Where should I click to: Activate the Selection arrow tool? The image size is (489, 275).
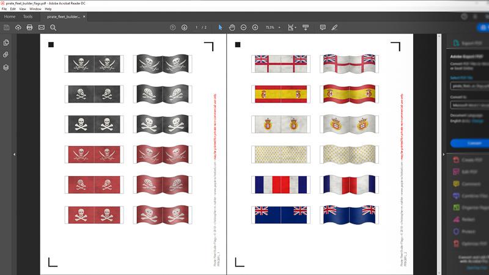221,28
